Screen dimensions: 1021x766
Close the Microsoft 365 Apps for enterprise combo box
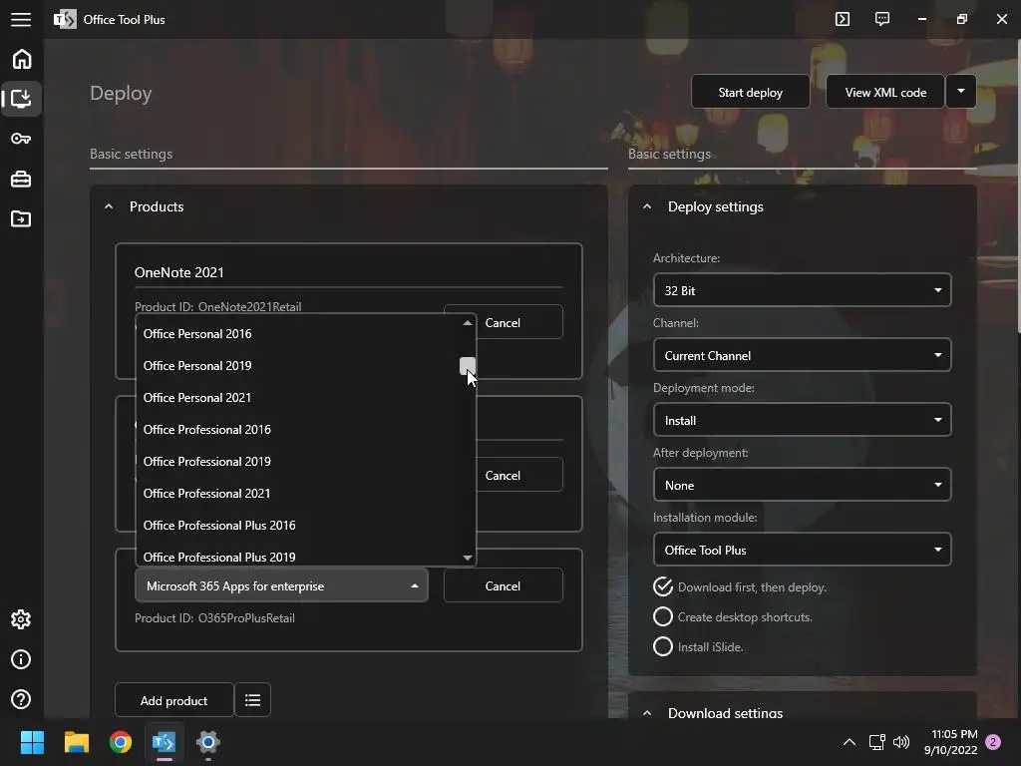[x=281, y=585]
